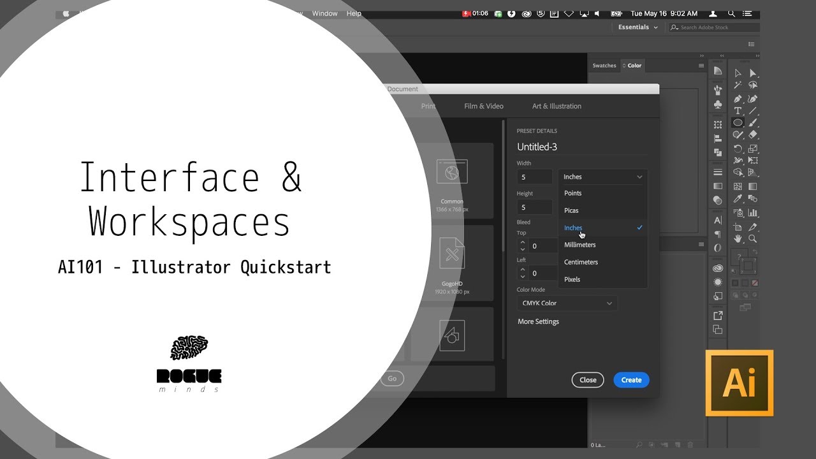Select the Hand tool
Viewport: 816px width, 459px height.
pos(738,238)
